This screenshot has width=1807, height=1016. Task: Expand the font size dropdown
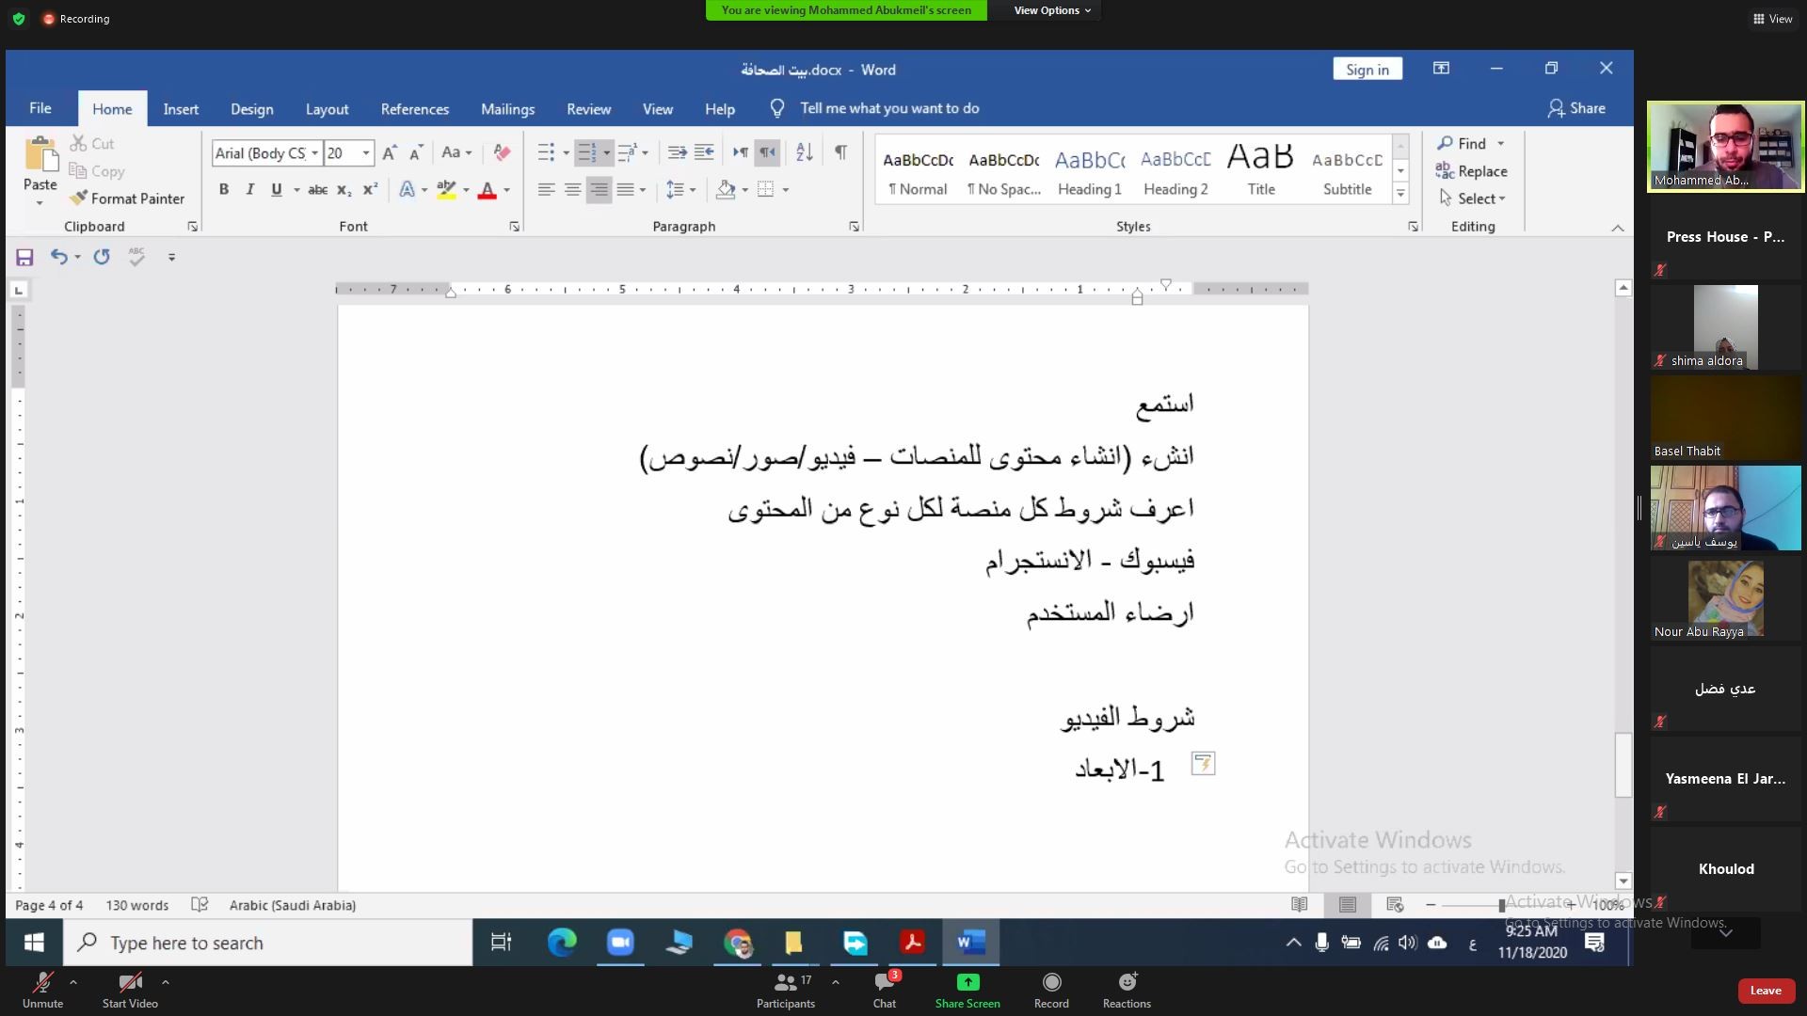pyautogui.click(x=366, y=153)
